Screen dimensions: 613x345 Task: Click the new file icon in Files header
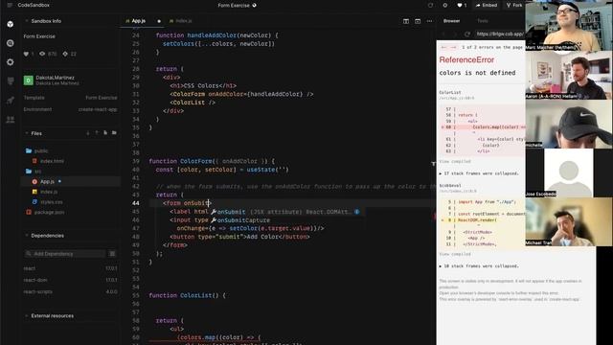coord(105,133)
